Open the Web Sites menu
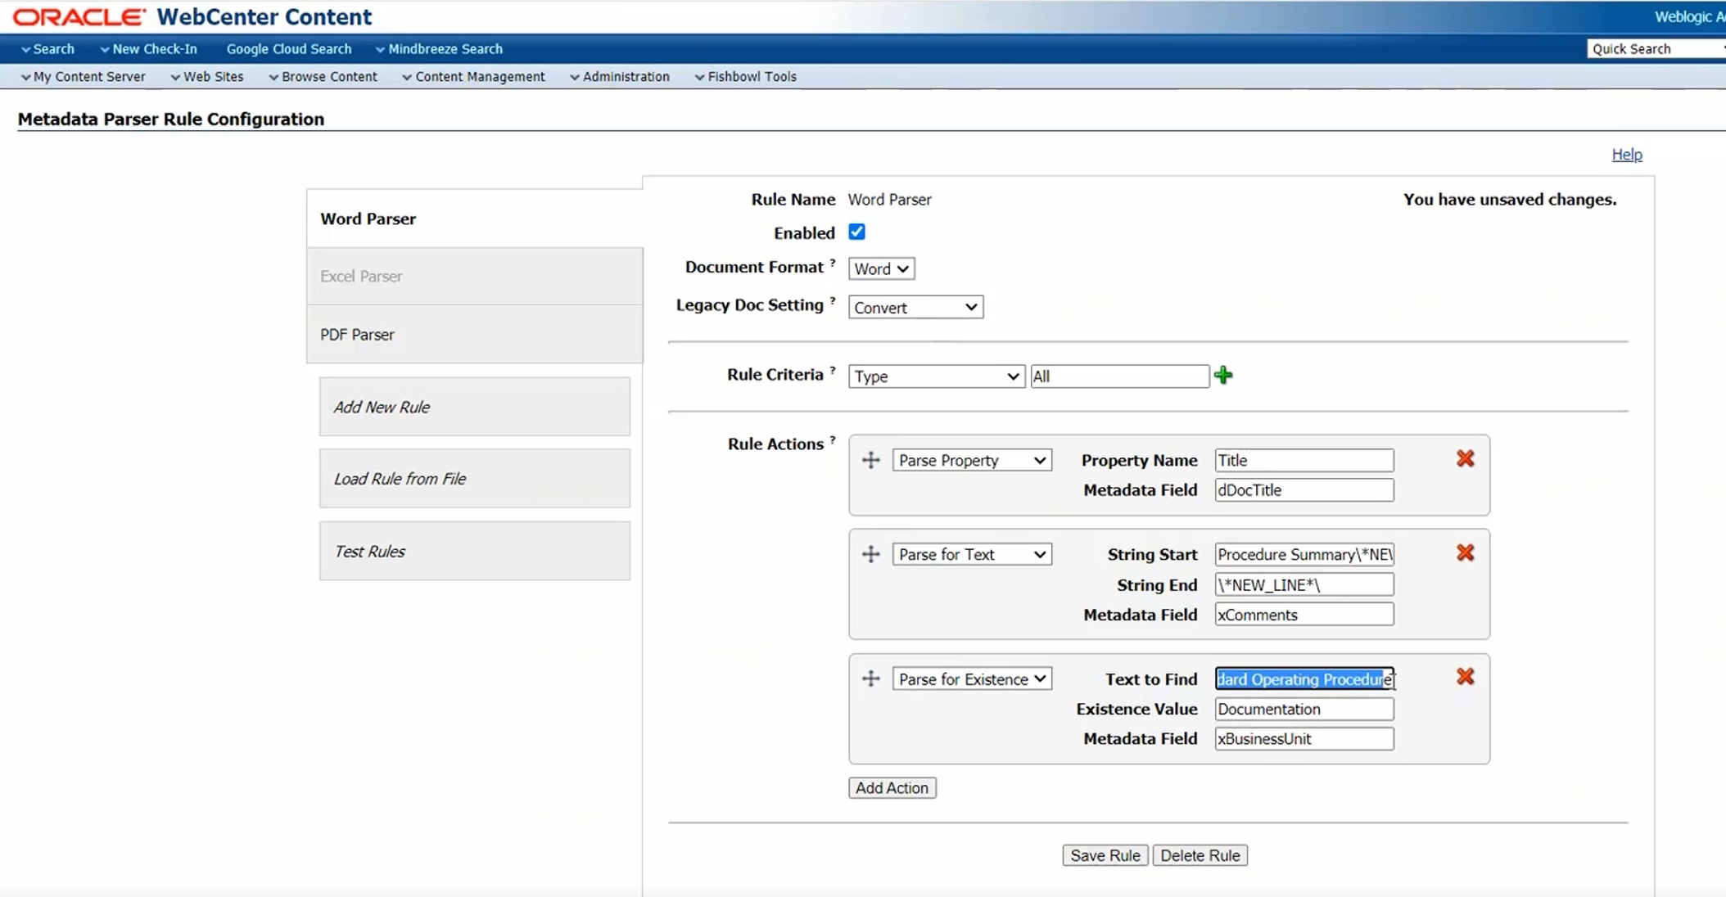 207,76
